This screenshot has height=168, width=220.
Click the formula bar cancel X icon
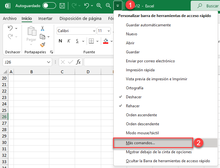(x=63, y=62)
